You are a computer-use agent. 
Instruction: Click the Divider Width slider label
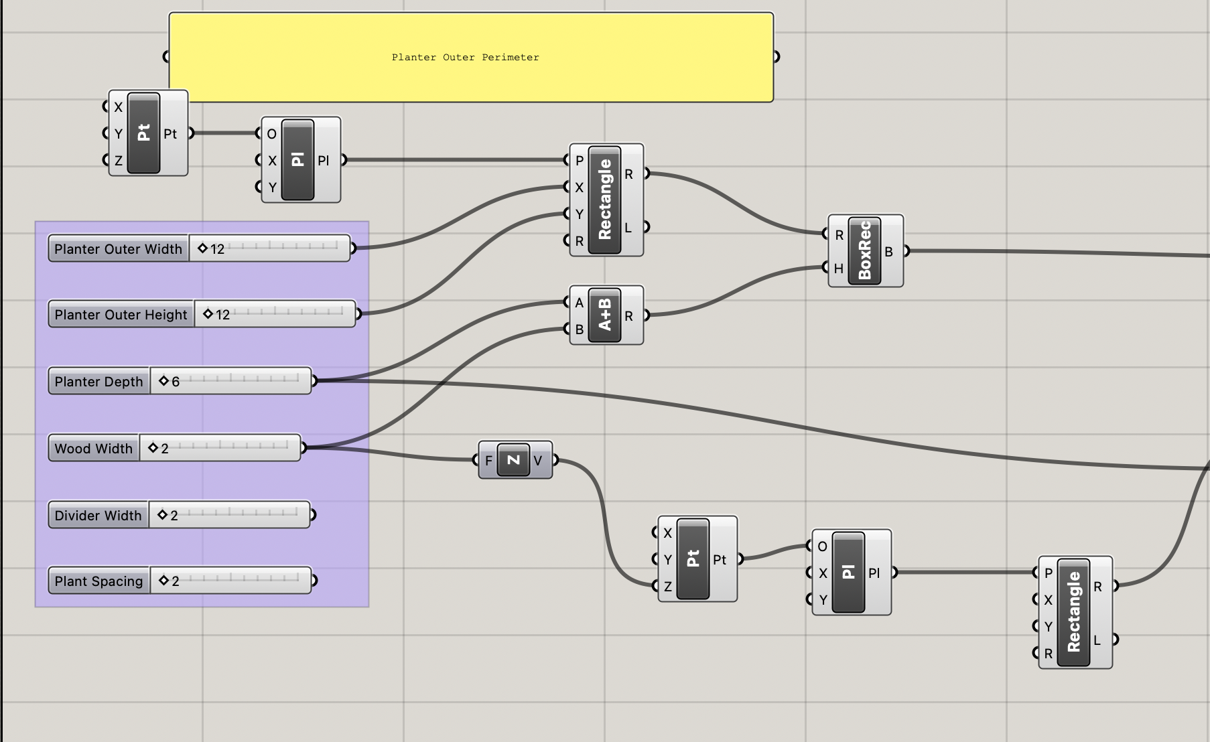point(98,515)
